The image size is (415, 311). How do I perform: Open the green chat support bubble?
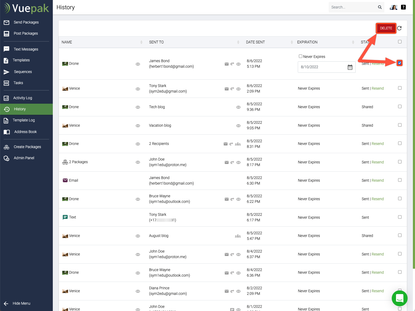pos(399,298)
